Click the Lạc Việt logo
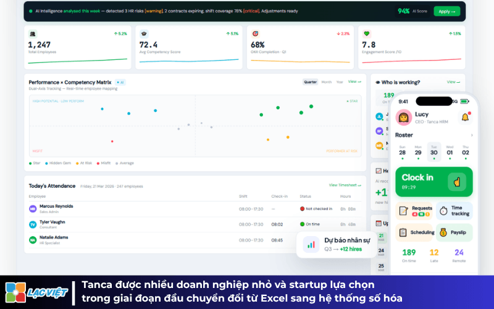 point(36,292)
